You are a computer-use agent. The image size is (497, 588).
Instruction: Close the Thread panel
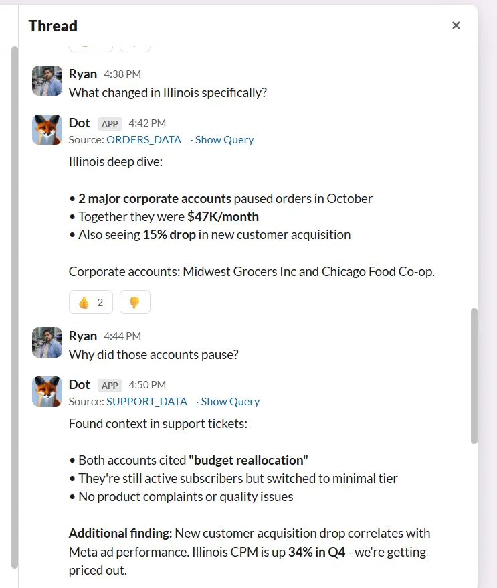click(x=456, y=25)
